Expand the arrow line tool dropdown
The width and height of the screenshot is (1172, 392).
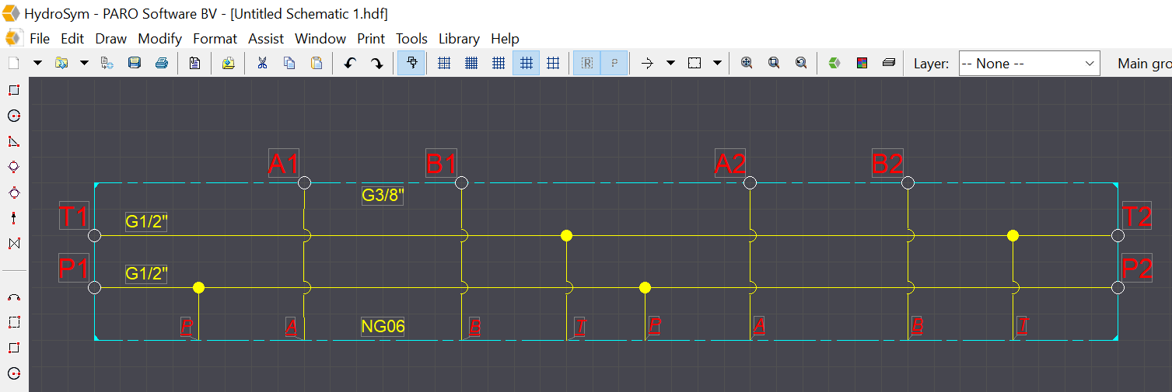pyautogui.click(x=670, y=64)
